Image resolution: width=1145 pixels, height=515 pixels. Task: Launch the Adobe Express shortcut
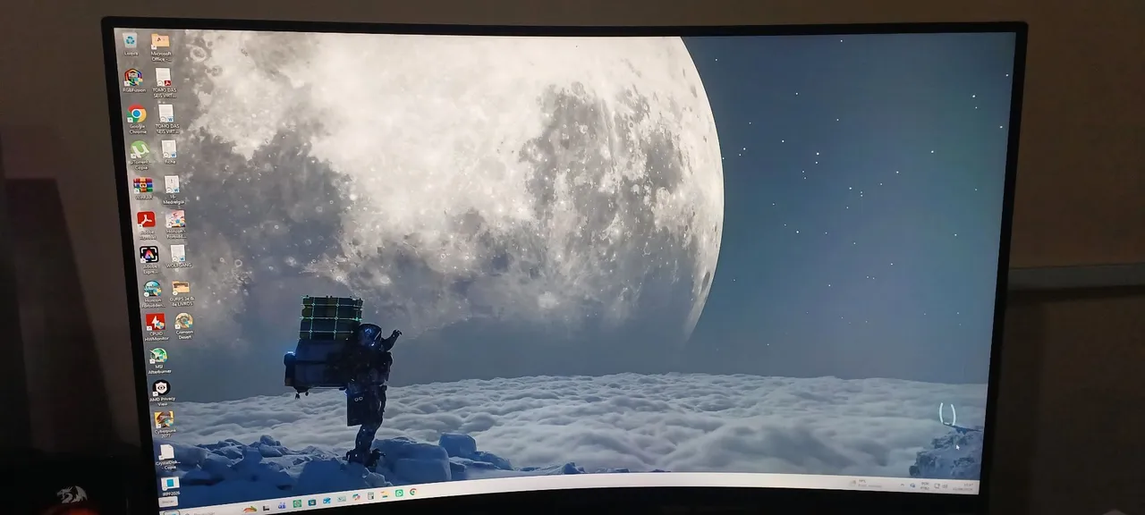coord(149,257)
